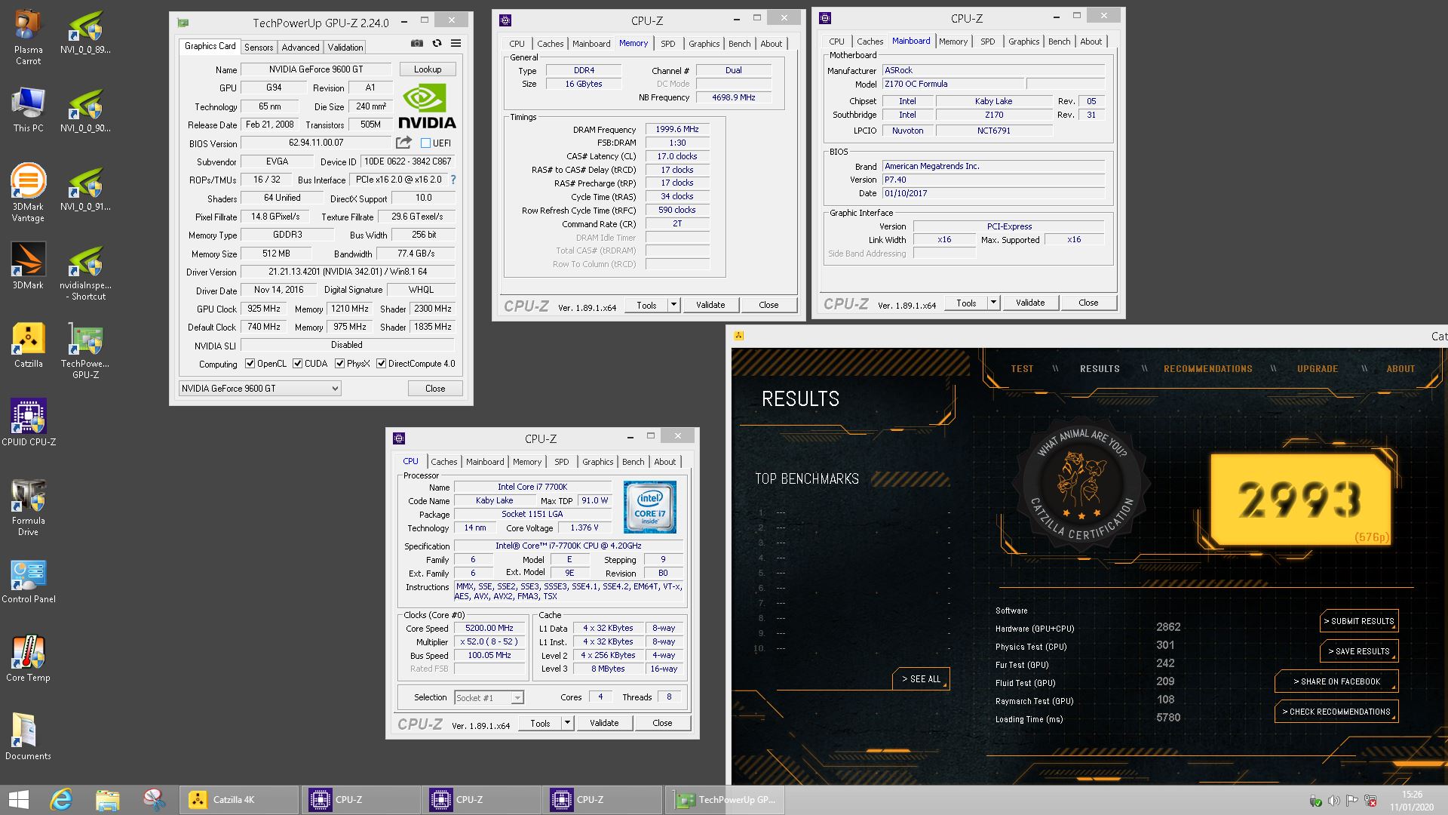This screenshot has width=1448, height=815.
Task: Open NVI_0_0_90 desktop shortcut
Action: tap(85, 110)
